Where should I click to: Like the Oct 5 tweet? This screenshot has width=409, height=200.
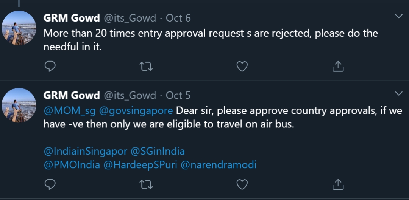point(242,184)
